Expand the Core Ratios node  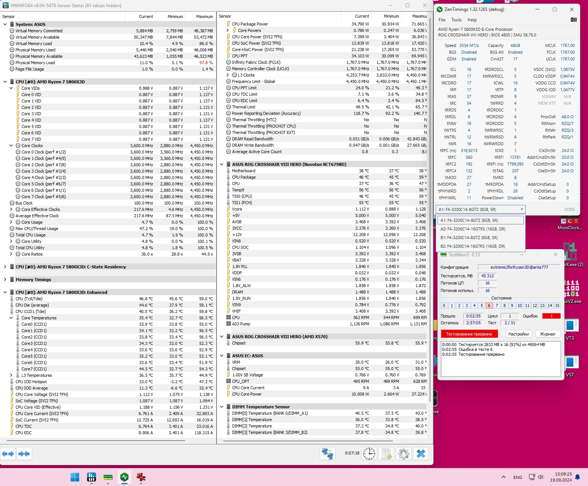pyautogui.click(x=11, y=254)
